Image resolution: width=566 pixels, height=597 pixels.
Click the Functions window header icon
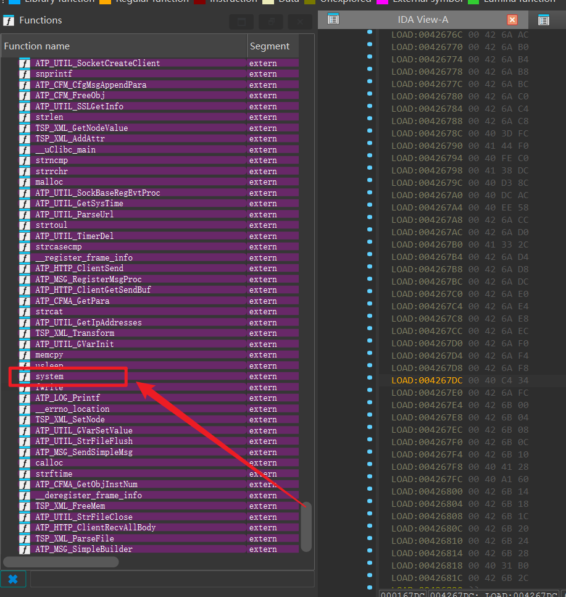9,20
